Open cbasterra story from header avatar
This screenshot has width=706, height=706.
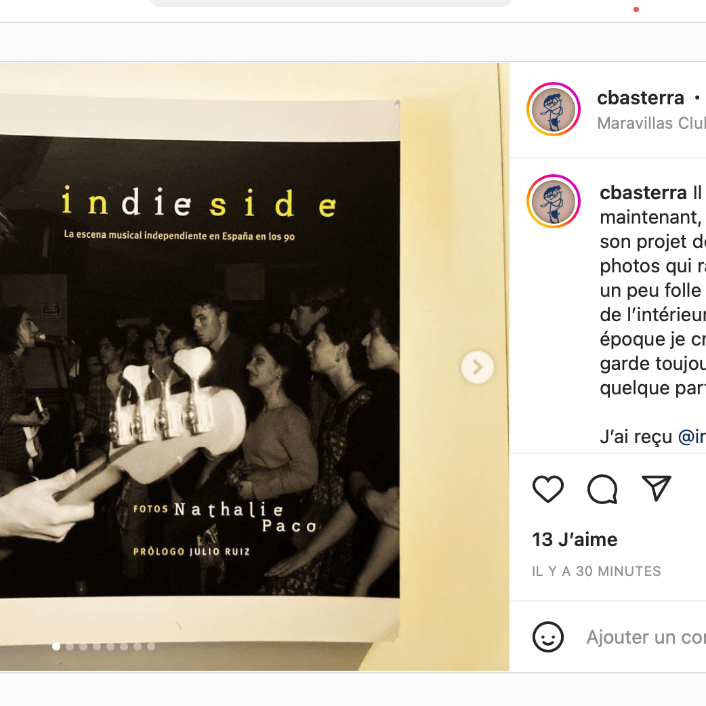click(x=554, y=109)
